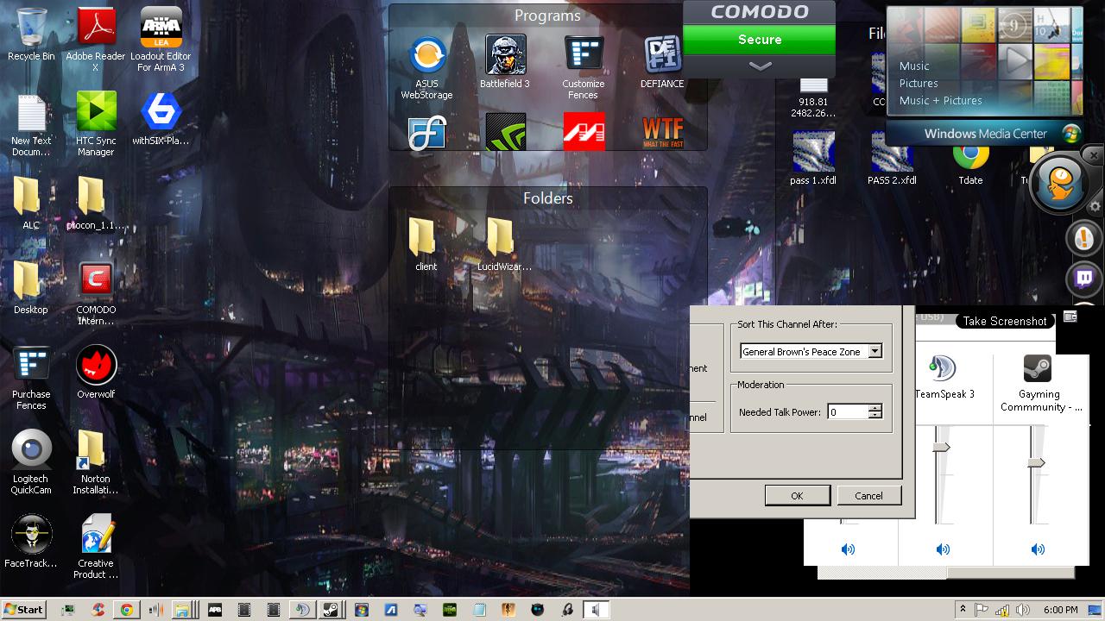Adjust the TeamSpeak 3 volume slider
Screen dimensions: 1105x621
942,447
